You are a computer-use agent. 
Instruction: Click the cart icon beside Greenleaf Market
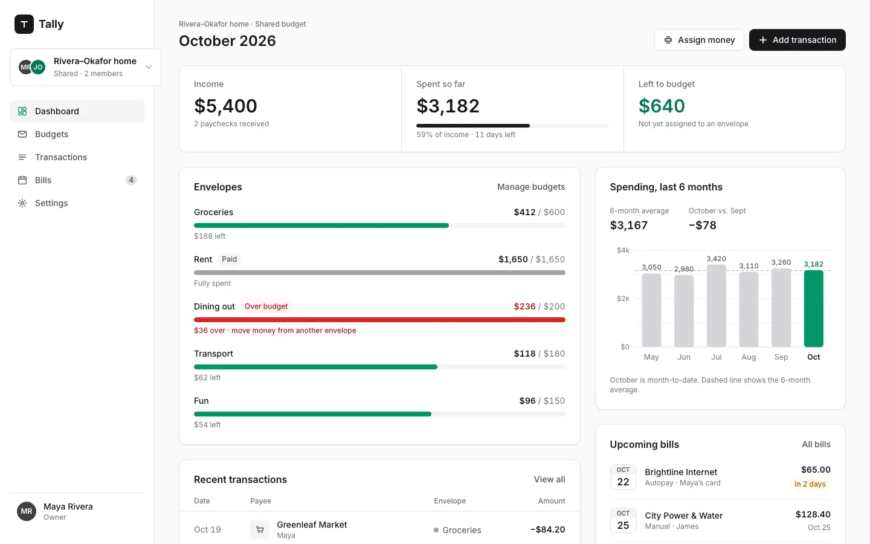click(260, 529)
